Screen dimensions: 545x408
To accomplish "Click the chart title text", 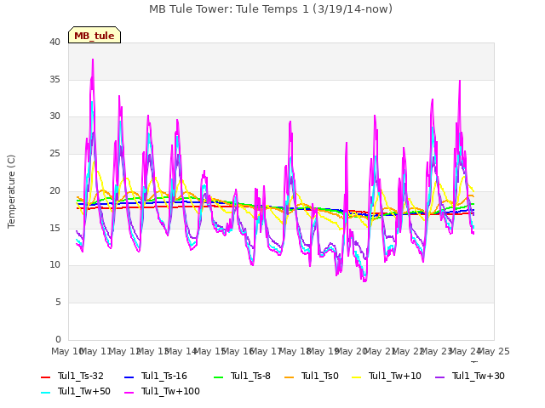I will click(x=271, y=9).
